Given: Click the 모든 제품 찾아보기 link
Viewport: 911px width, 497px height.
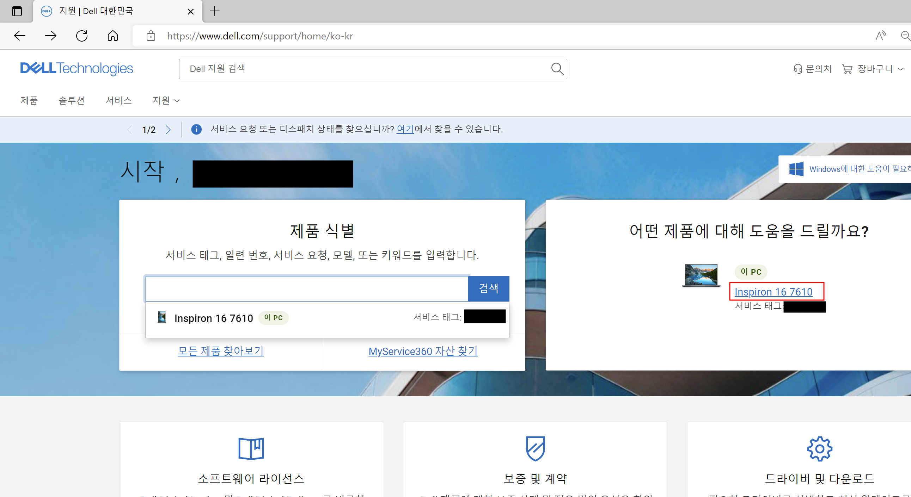Looking at the screenshot, I should tap(221, 351).
